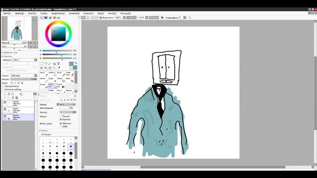Show the RGB slider panel

[46, 18]
